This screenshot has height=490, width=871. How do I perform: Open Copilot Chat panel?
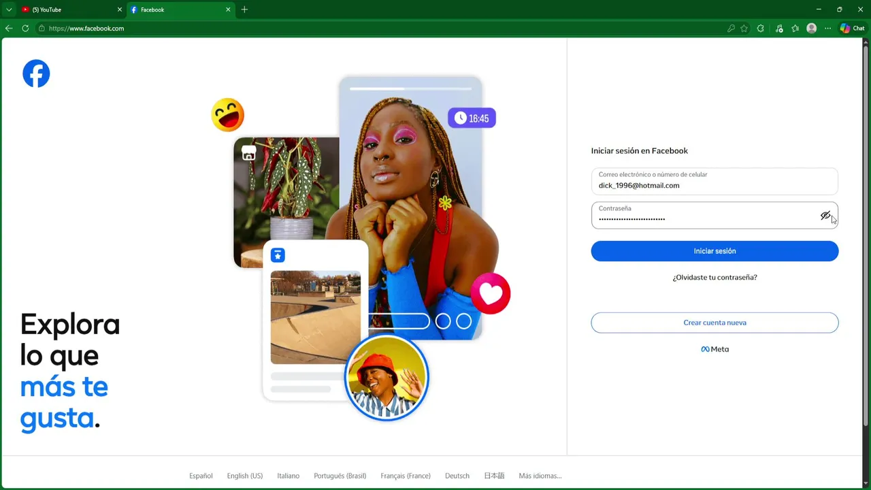[x=853, y=29]
